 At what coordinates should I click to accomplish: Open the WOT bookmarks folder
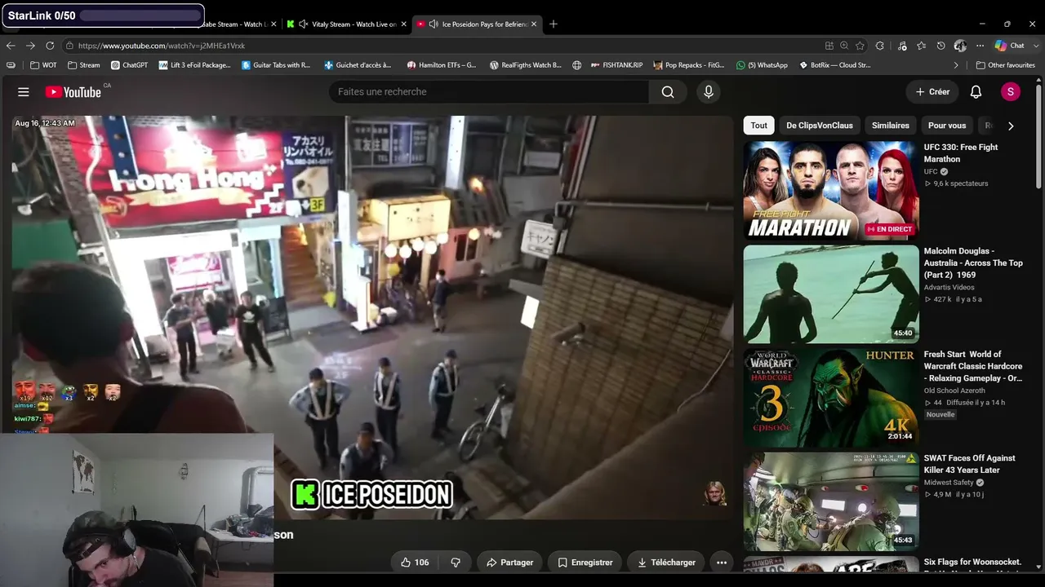44,65
